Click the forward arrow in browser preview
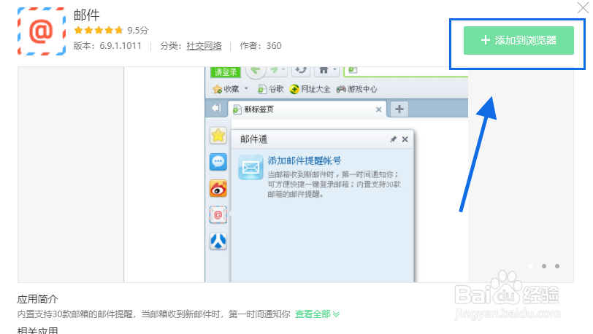 click(275, 70)
